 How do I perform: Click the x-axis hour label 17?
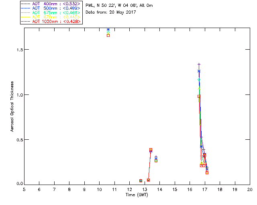205,189
